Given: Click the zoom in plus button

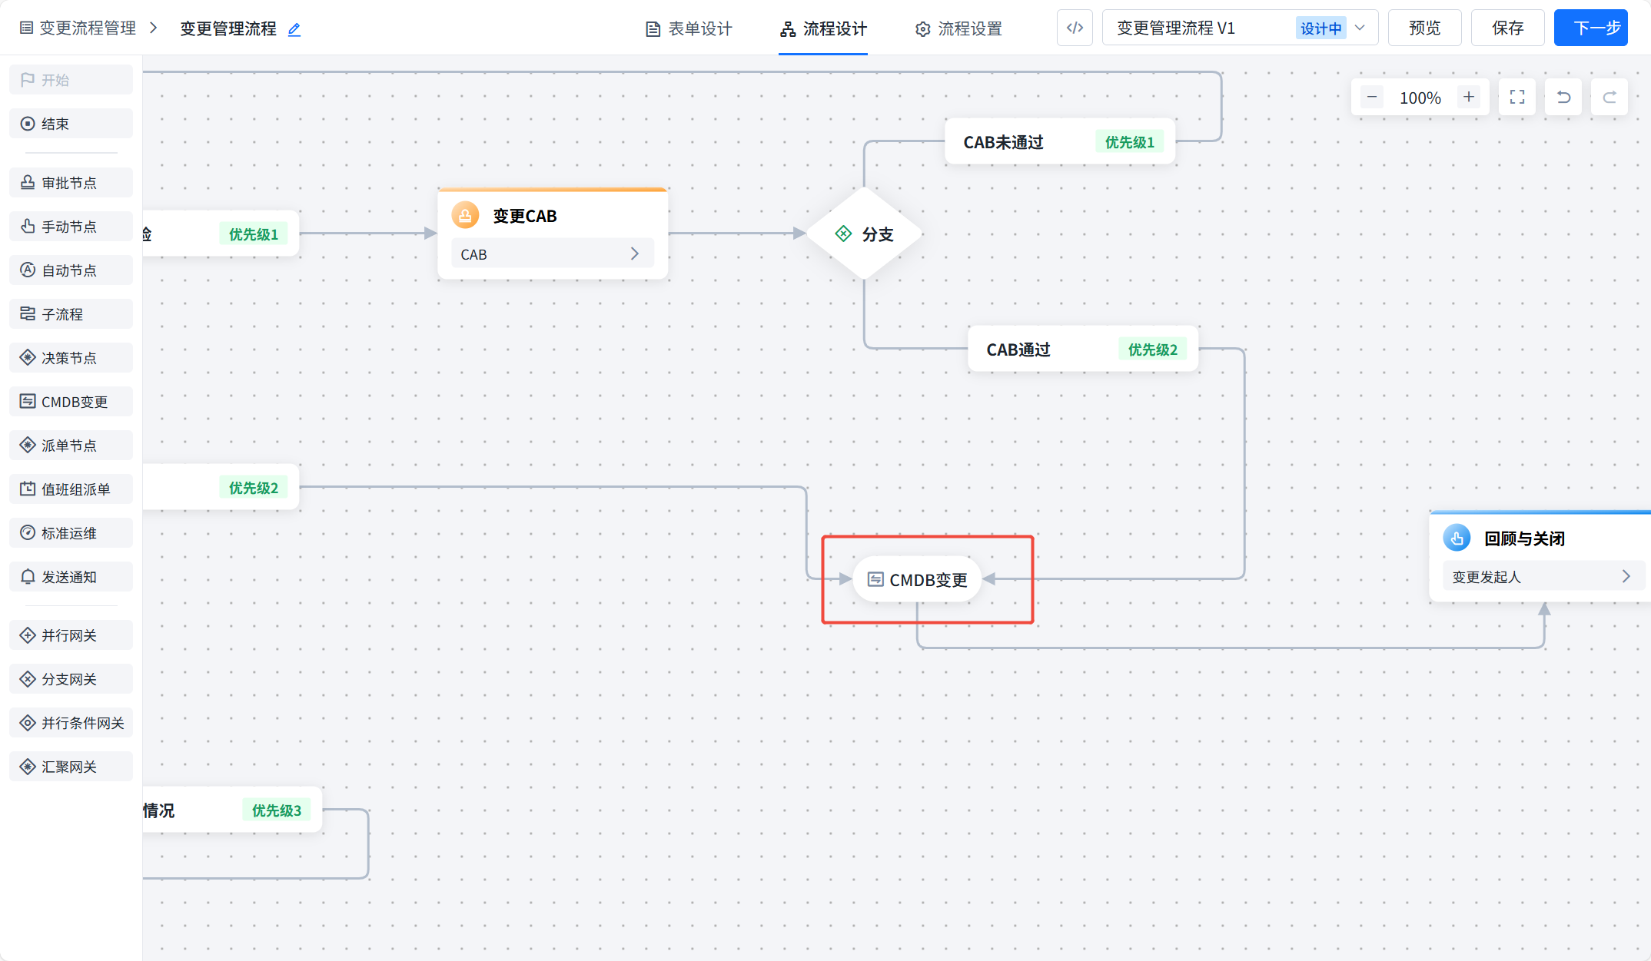Looking at the screenshot, I should click(1468, 98).
